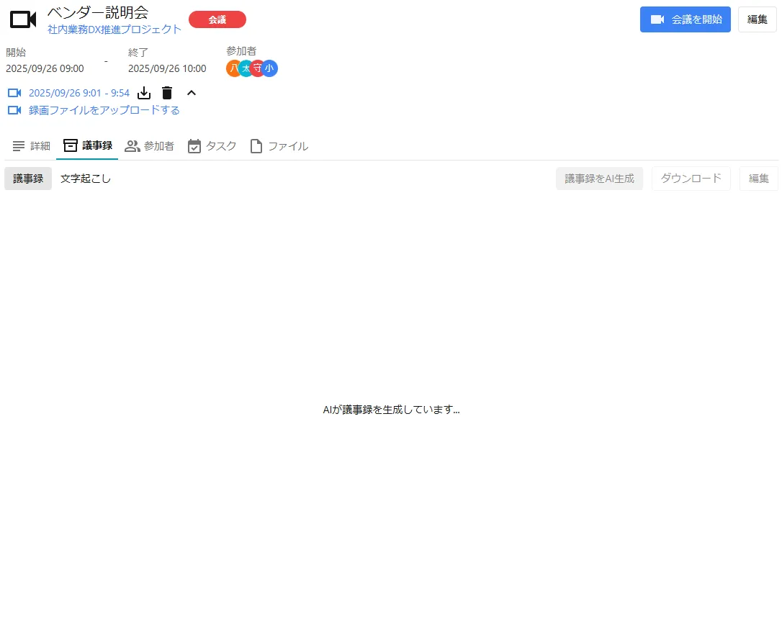Click the AIが議事録を生成しています progress message

391,409
